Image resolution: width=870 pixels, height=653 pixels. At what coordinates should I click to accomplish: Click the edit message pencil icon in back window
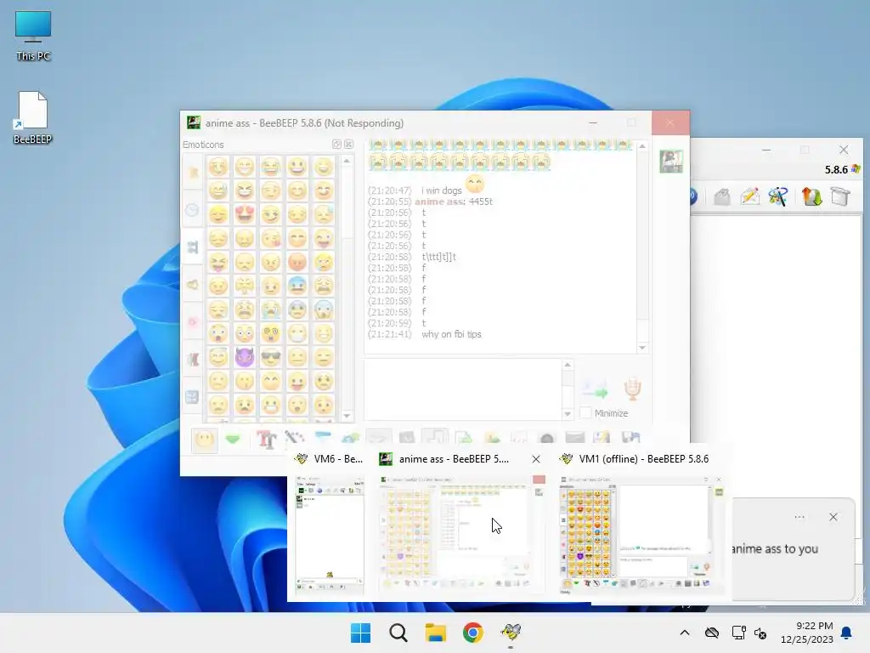[749, 196]
